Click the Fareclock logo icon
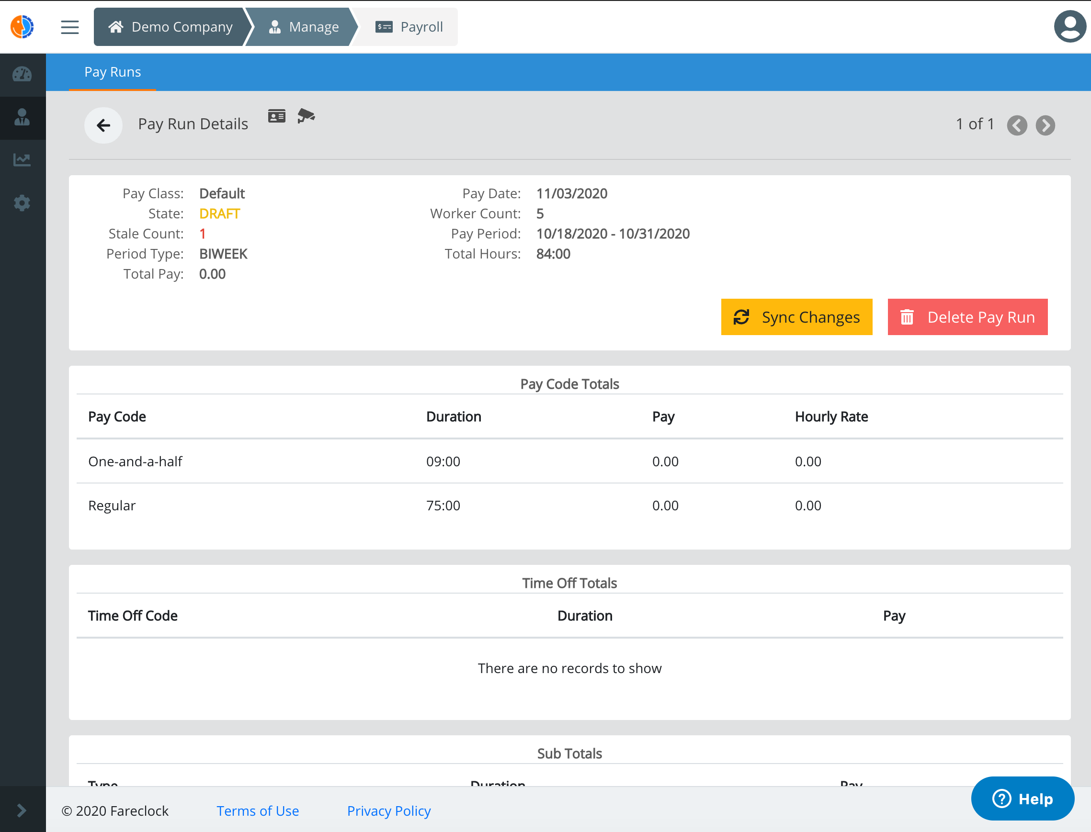1091x832 pixels. [23, 27]
